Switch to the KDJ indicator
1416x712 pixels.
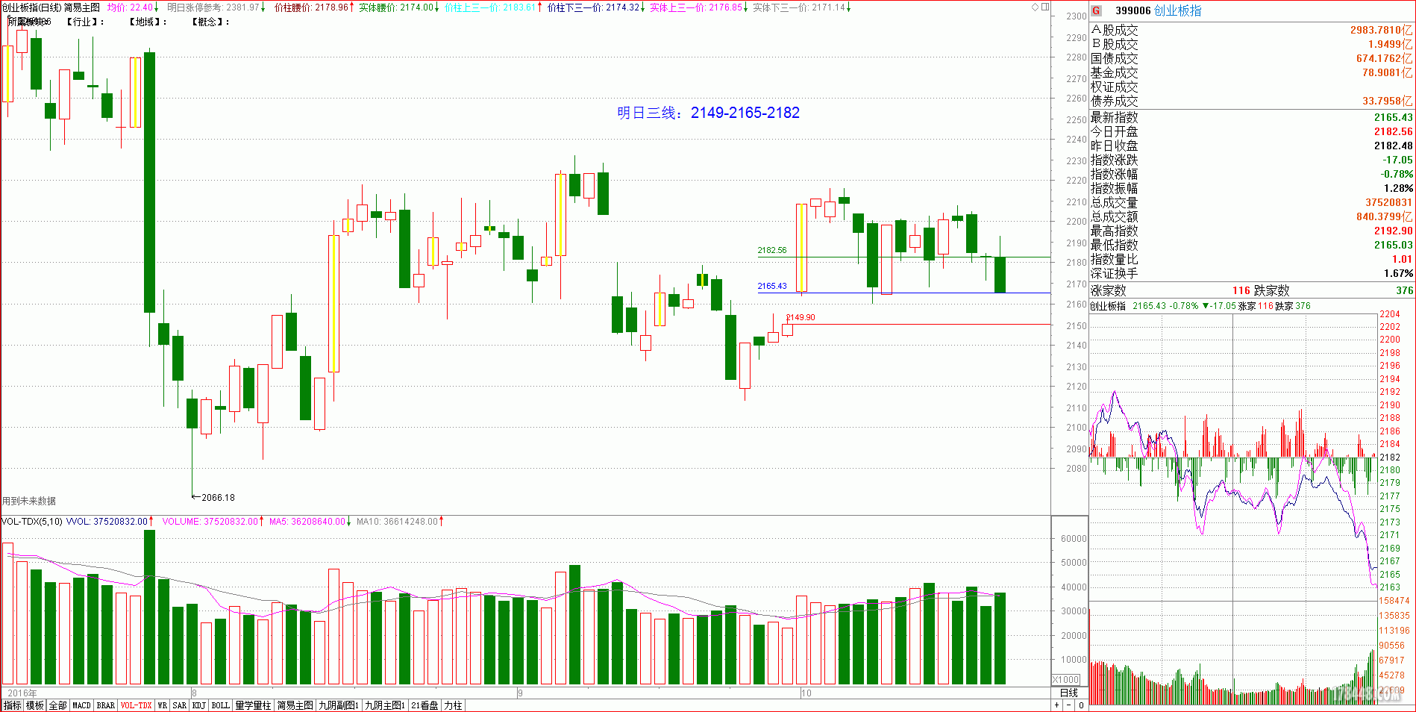point(198,705)
